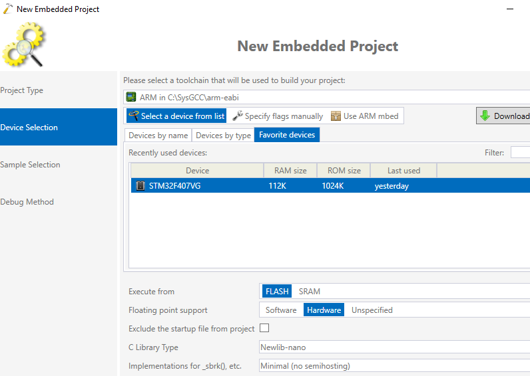Select SRAM as execute location

pos(309,291)
